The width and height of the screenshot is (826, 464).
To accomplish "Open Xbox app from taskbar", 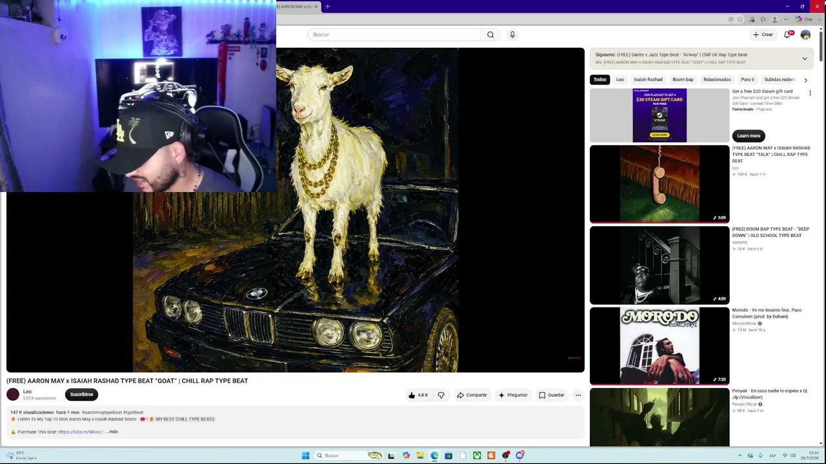I will 477,456.
